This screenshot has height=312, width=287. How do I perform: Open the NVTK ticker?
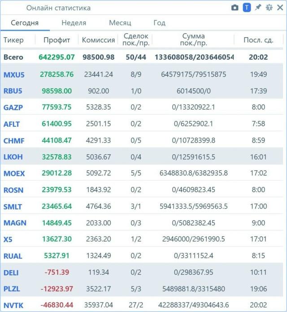(13, 305)
